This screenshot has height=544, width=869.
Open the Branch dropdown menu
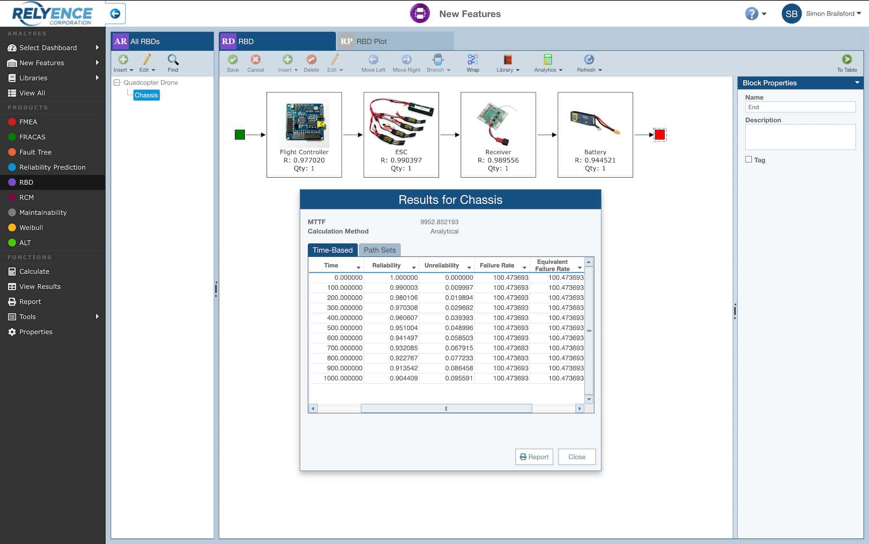[x=438, y=63]
